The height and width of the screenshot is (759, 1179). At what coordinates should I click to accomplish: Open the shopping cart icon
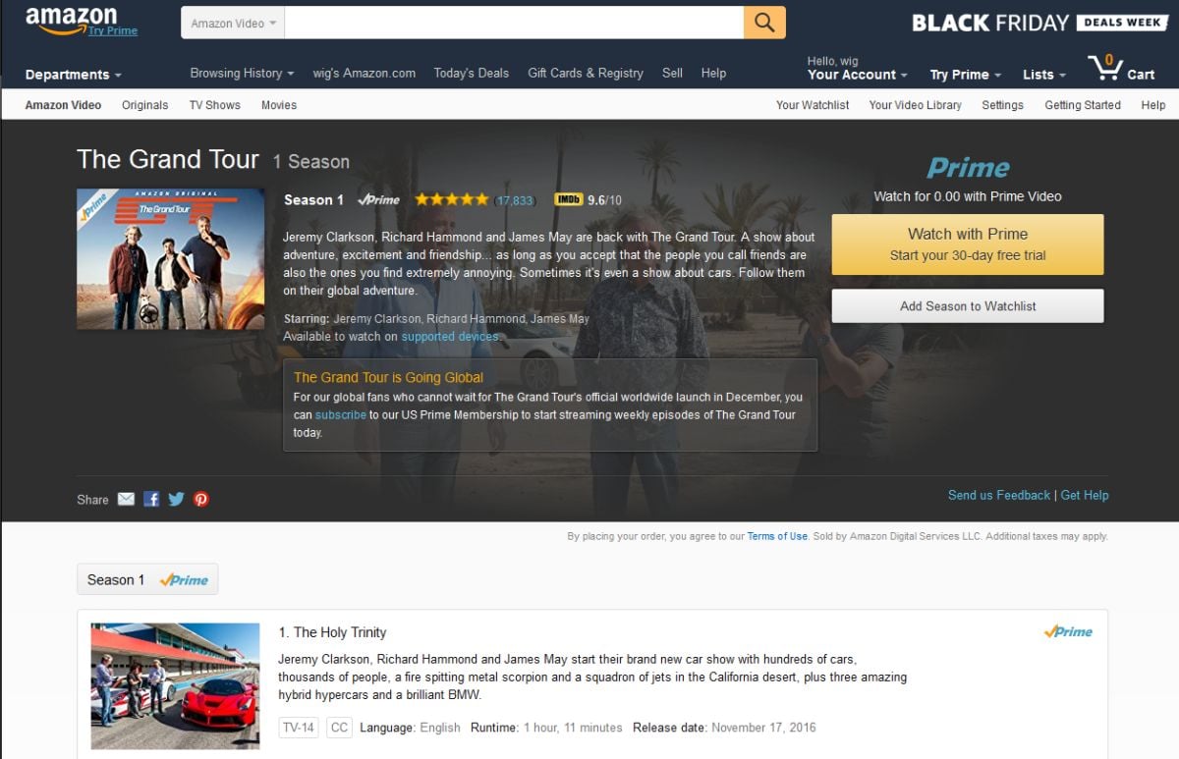(1105, 68)
